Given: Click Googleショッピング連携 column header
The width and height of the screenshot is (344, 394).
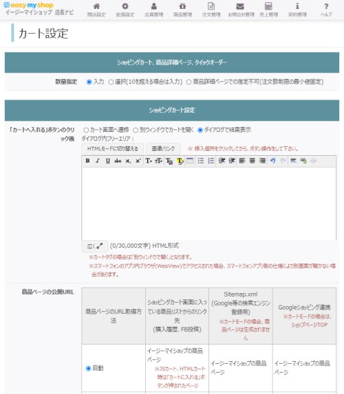Looking at the screenshot, I should 304,316.
